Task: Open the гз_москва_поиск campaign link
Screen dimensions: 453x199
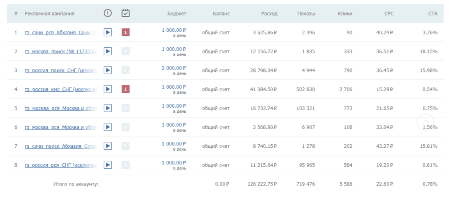Action: 61,52
